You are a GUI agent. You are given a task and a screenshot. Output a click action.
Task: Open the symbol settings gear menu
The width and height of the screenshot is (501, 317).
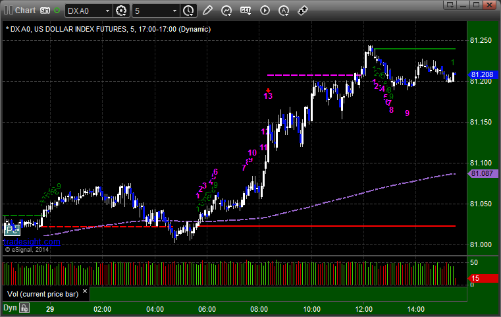point(121,11)
